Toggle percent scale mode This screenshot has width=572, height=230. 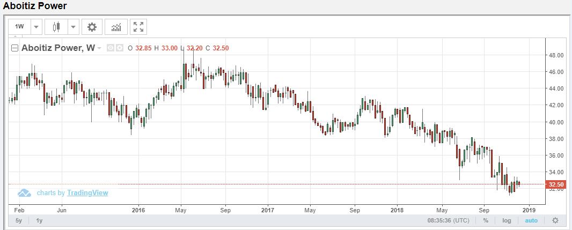[x=485, y=220]
